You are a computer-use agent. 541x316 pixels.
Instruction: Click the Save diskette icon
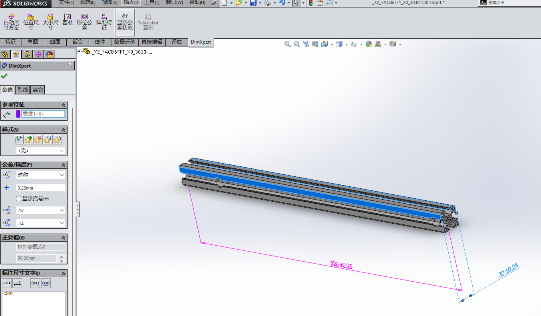pos(253,3)
